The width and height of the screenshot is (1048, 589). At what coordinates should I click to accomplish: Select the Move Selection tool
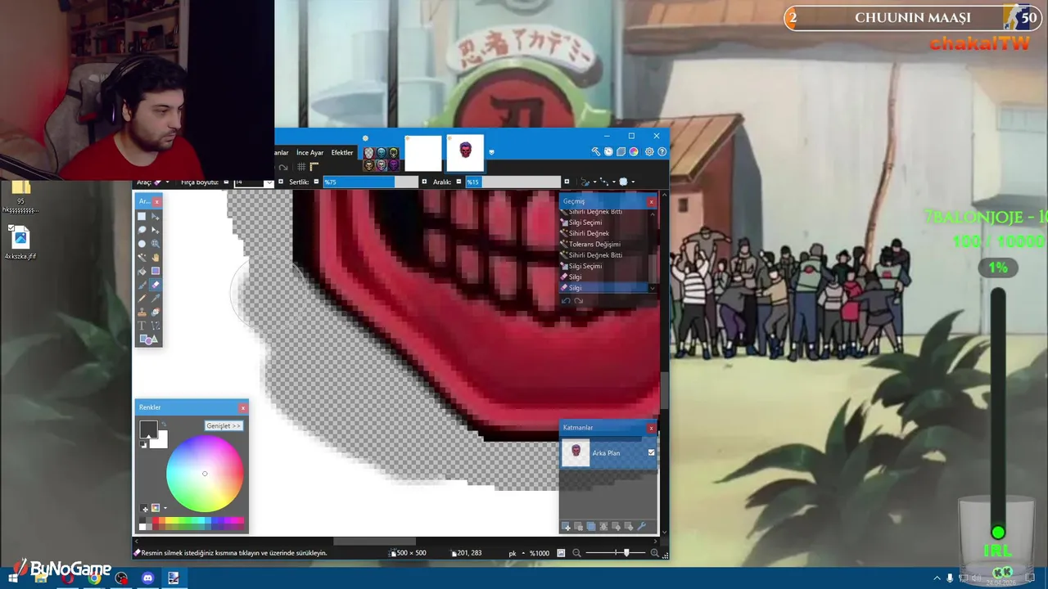pyautogui.click(x=156, y=216)
